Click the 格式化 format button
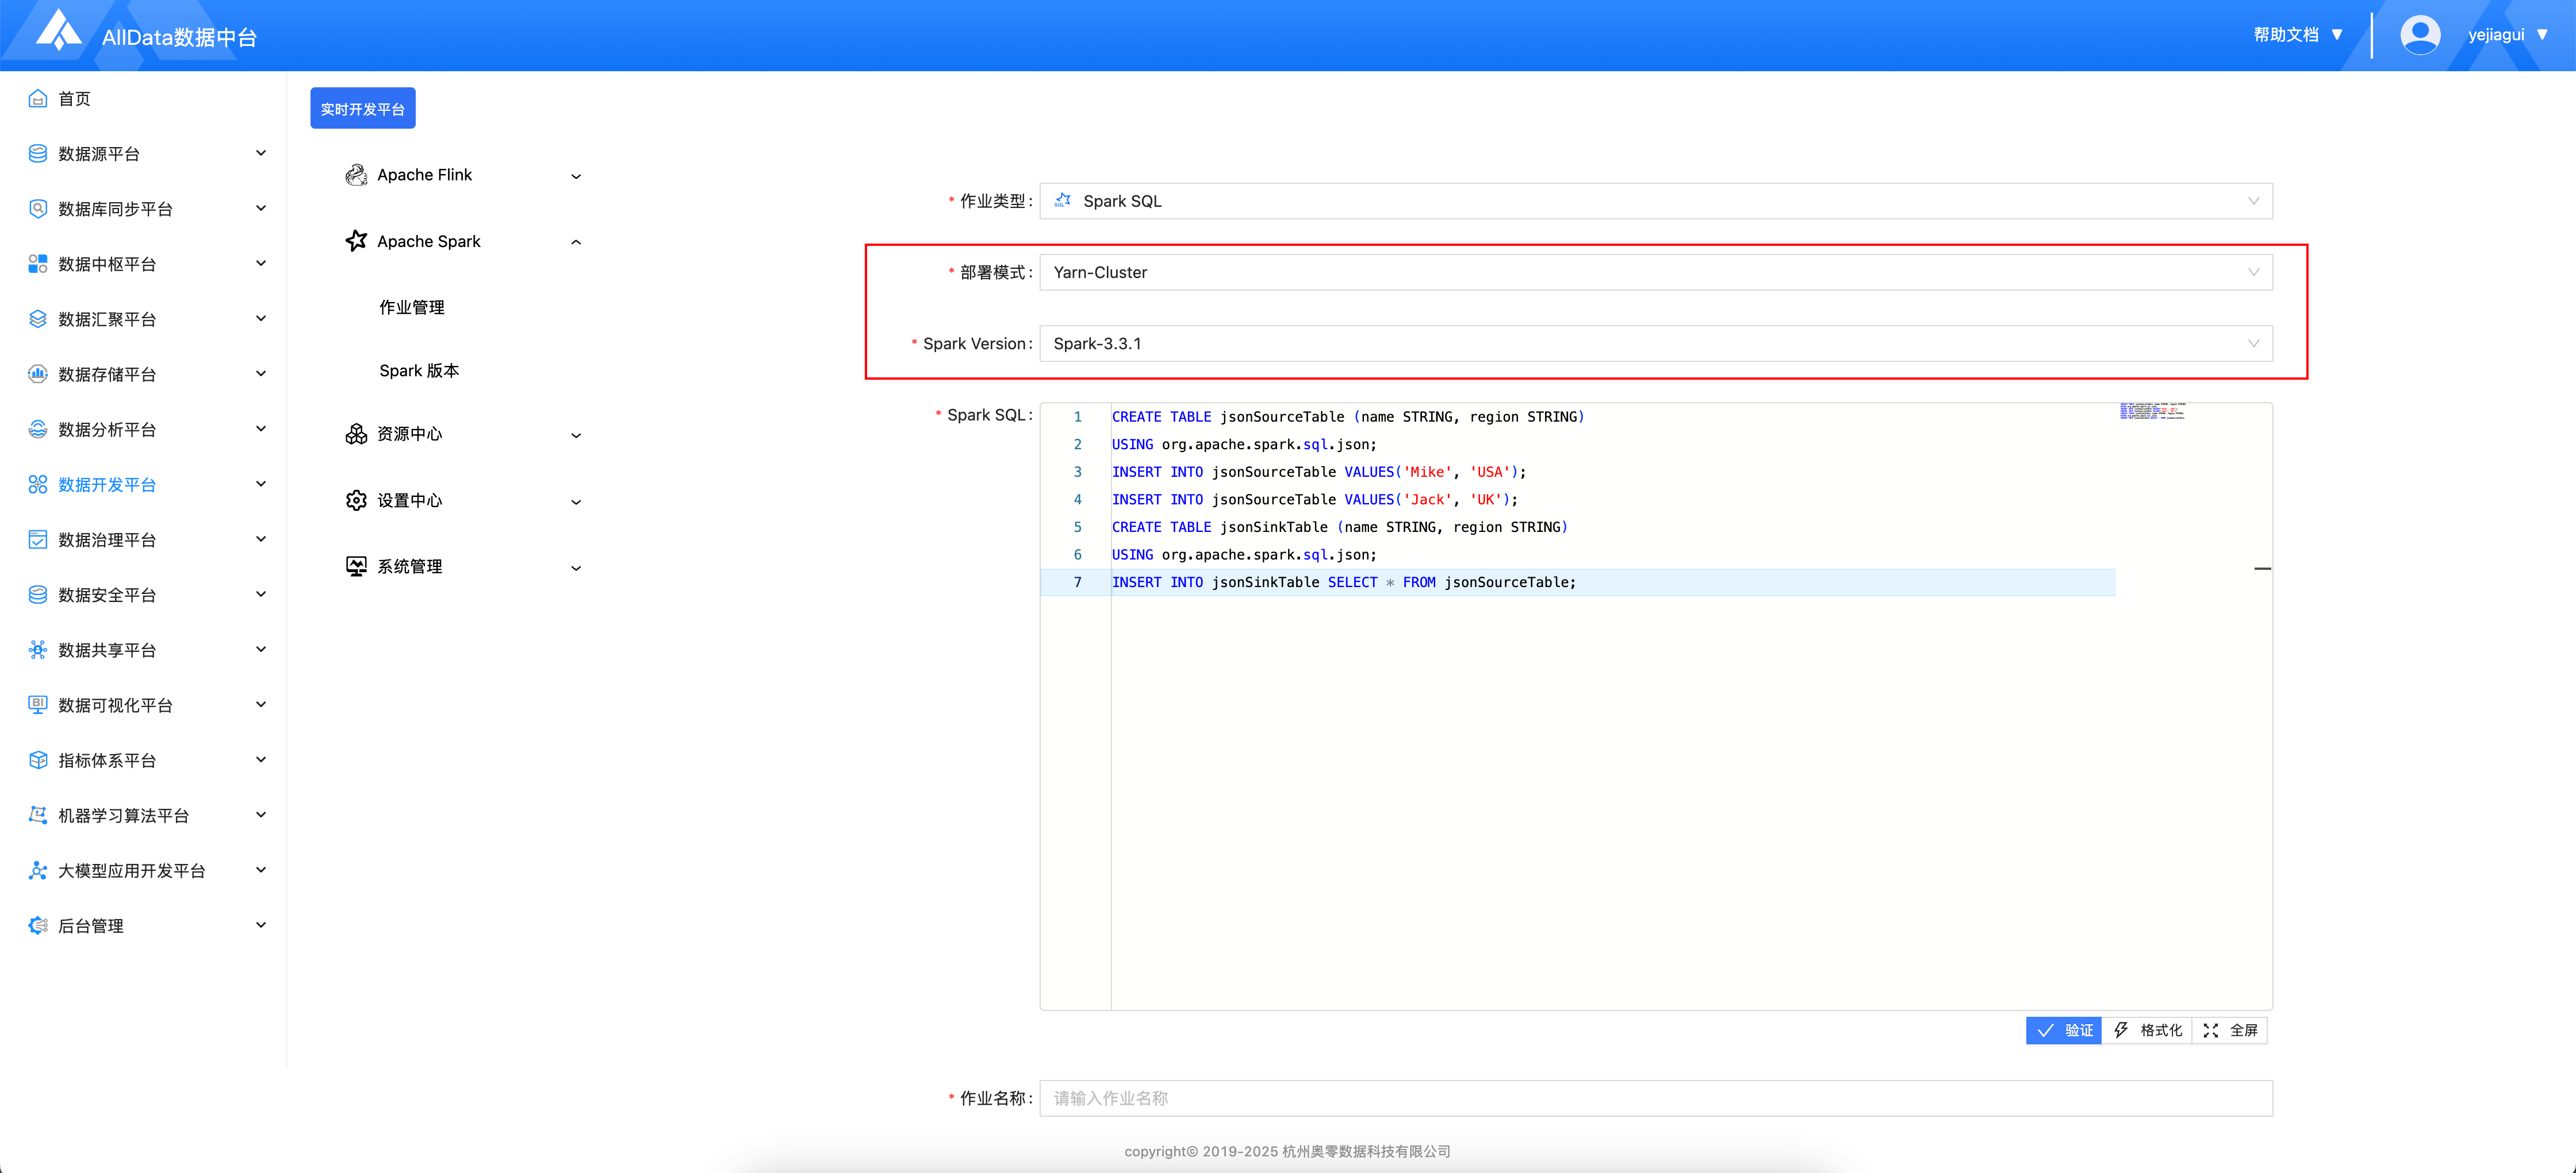Viewport: 2576px width, 1173px height. click(2147, 1030)
